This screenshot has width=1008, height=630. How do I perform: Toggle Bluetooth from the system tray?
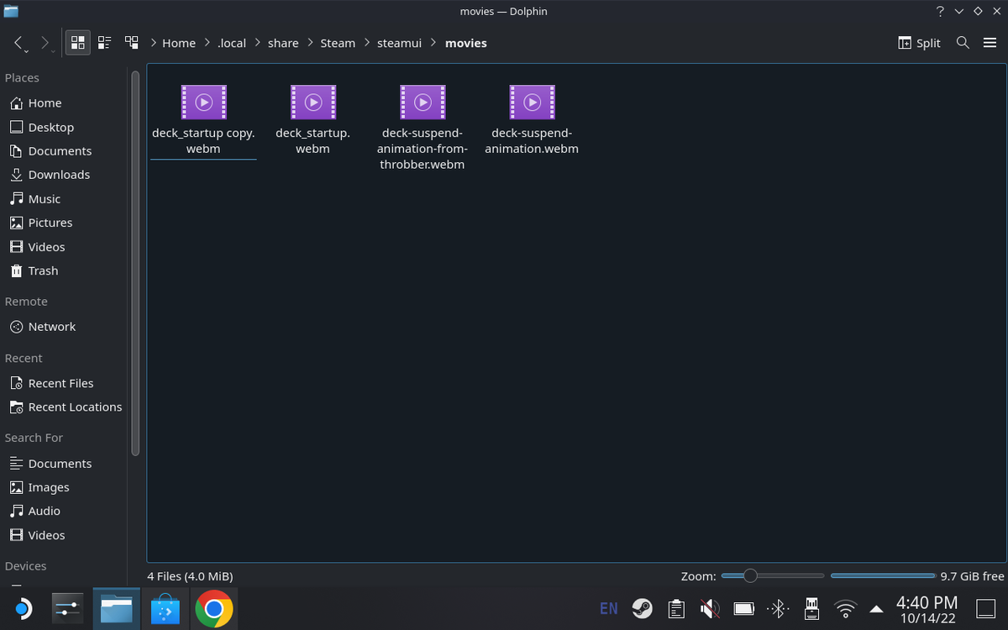pyautogui.click(x=777, y=608)
